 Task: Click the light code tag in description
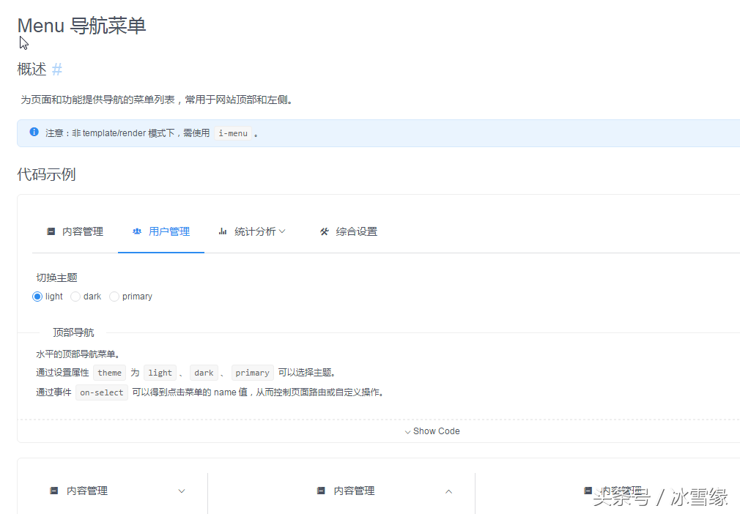pos(160,373)
